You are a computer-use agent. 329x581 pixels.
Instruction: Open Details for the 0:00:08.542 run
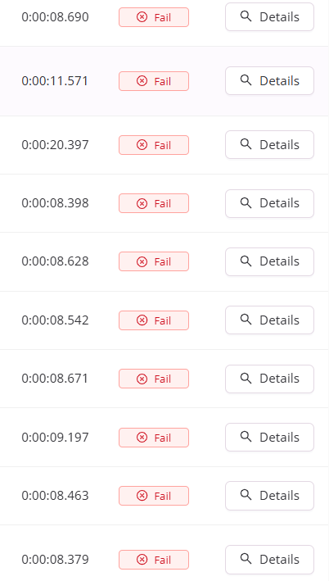click(270, 320)
